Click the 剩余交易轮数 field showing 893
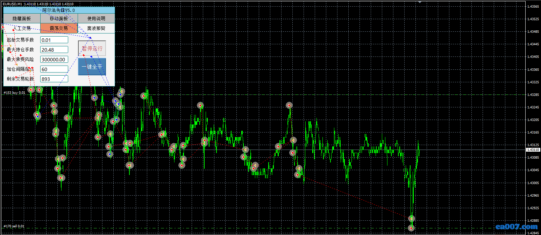The height and width of the screenshot is (235, 541). 54,79
